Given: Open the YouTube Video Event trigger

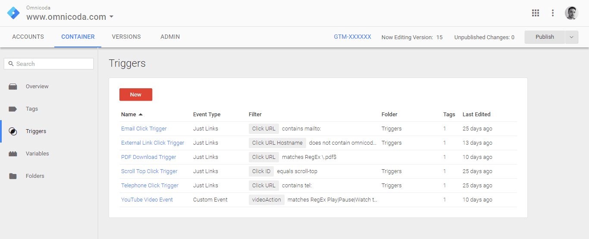Looking at the screenshot, I should point(147,200).
